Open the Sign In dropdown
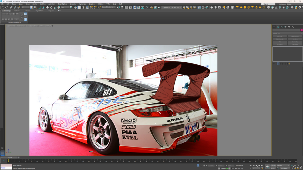 click(x=268, y=4)
